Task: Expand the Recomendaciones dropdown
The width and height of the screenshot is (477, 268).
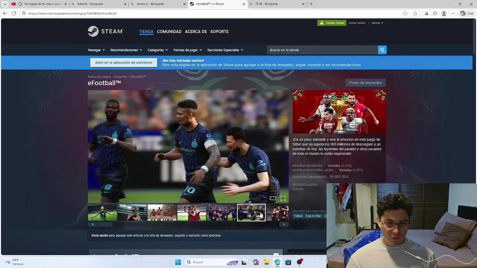Action: tap(126, 50)
